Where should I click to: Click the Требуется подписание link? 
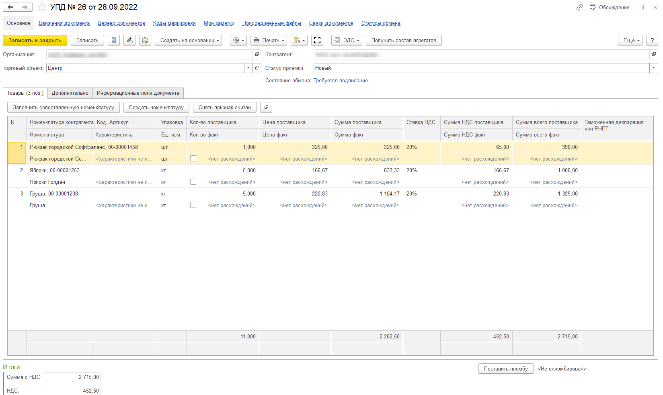pyautogui.click(x=341, y=81)
